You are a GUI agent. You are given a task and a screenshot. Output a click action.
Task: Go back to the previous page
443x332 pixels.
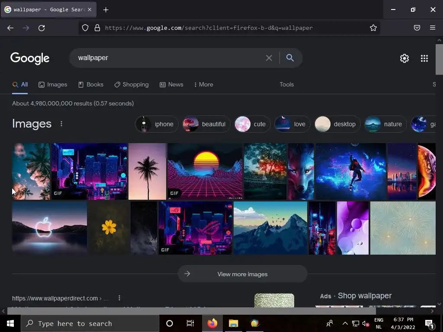coord(10,28)
